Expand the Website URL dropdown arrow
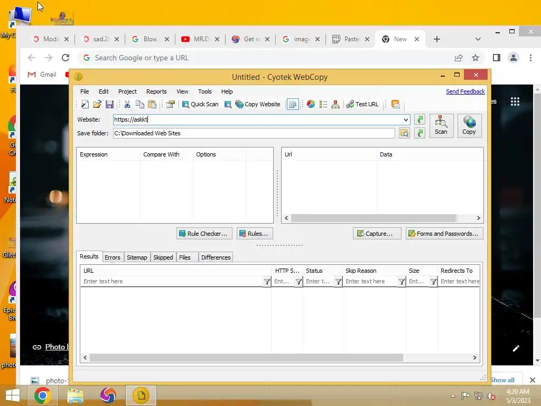 (x=406, y=120)
